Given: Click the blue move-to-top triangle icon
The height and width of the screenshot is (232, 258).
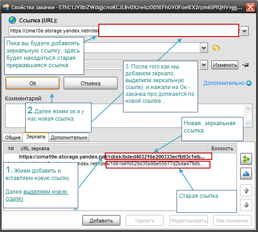Looking at the screenshot, I should 246,174.
